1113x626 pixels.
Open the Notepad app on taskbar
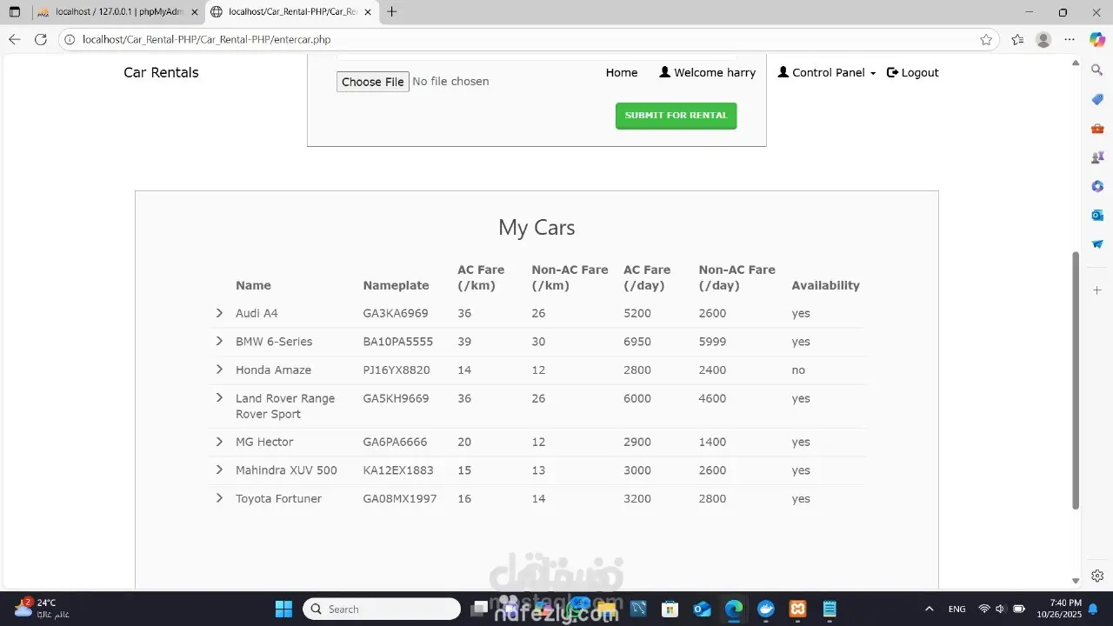tap(830, 609)
